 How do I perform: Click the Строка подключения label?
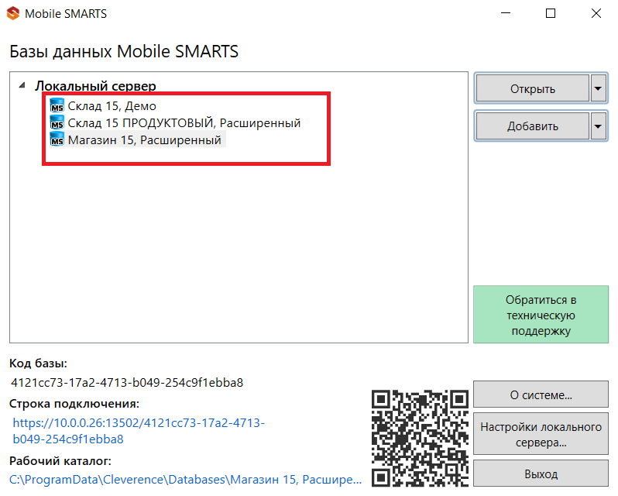tap(74, 404)
